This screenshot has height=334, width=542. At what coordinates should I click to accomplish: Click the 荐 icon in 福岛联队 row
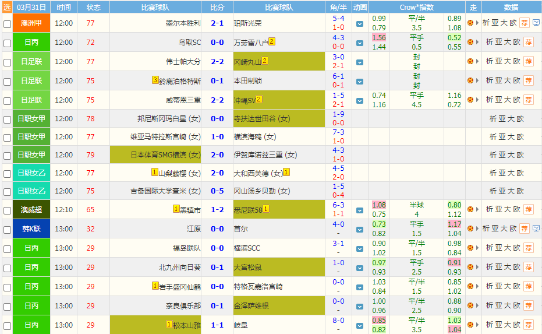point(528,248)
